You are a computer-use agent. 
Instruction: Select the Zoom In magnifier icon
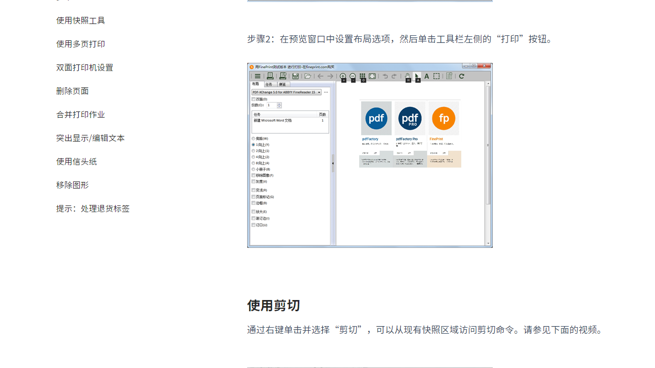point(343,76)
